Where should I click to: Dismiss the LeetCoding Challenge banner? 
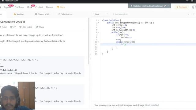(168, 6)
